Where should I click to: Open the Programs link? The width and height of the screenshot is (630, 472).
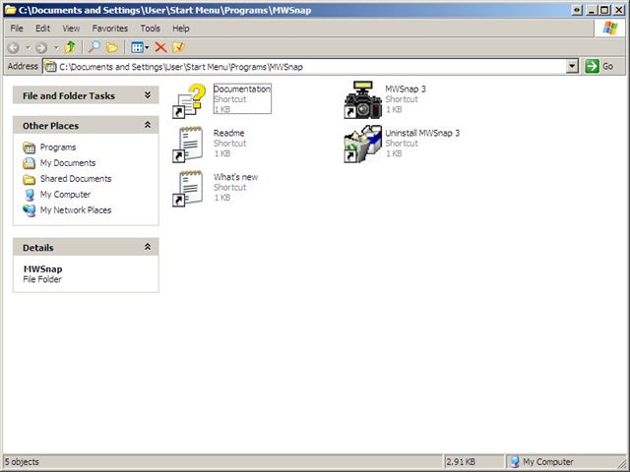58,147
